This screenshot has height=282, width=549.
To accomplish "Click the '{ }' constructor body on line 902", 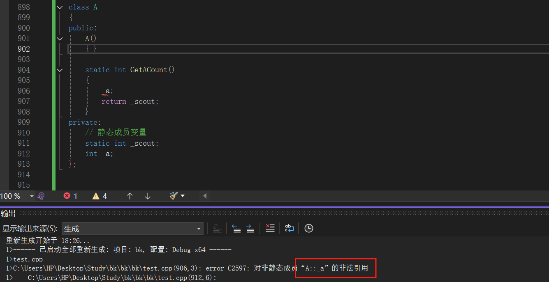I will pos(91,49).
